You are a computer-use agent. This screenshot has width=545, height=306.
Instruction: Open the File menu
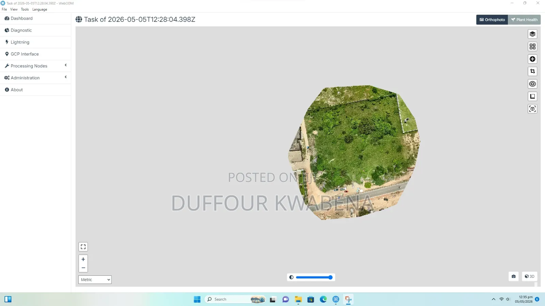(x=4, y=10)
